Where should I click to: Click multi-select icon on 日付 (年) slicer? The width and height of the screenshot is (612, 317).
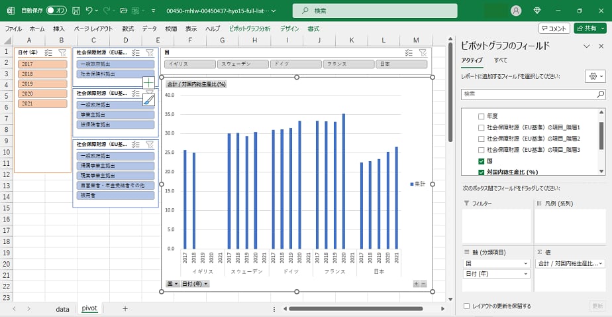coord(48,52)
